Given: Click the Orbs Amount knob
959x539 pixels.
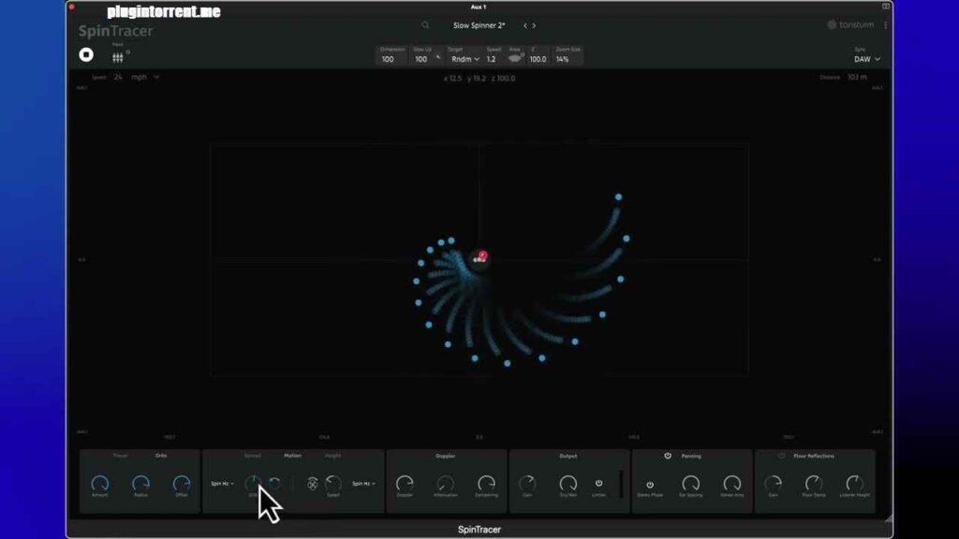Looking at the screenshot, I should (99, 484).
